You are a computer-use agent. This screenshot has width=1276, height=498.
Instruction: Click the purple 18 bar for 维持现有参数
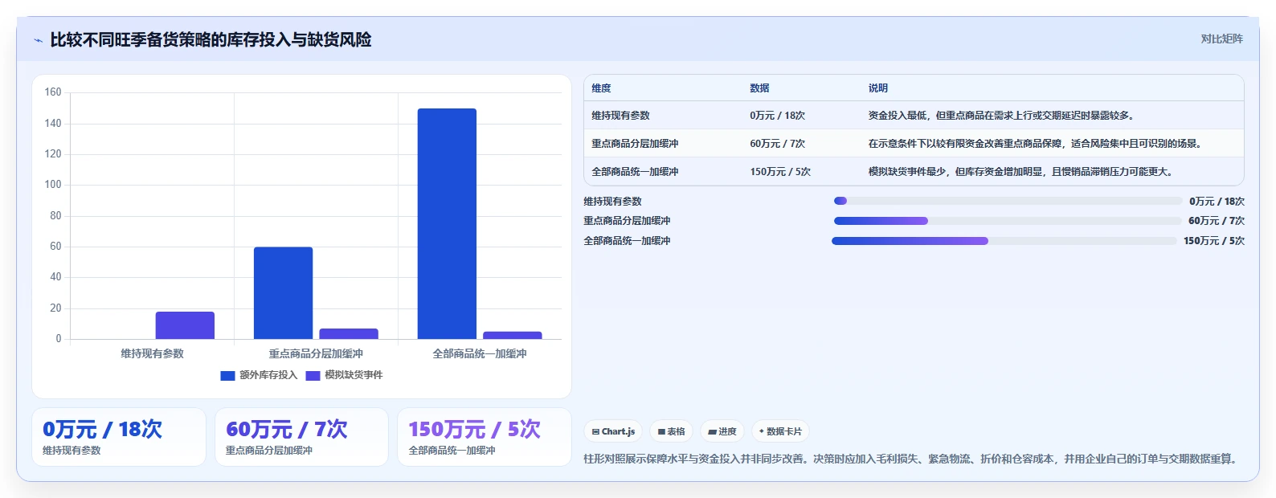(185, 325)
